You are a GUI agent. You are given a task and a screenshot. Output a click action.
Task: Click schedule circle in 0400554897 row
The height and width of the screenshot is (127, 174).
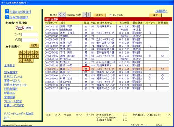[150, 33]
